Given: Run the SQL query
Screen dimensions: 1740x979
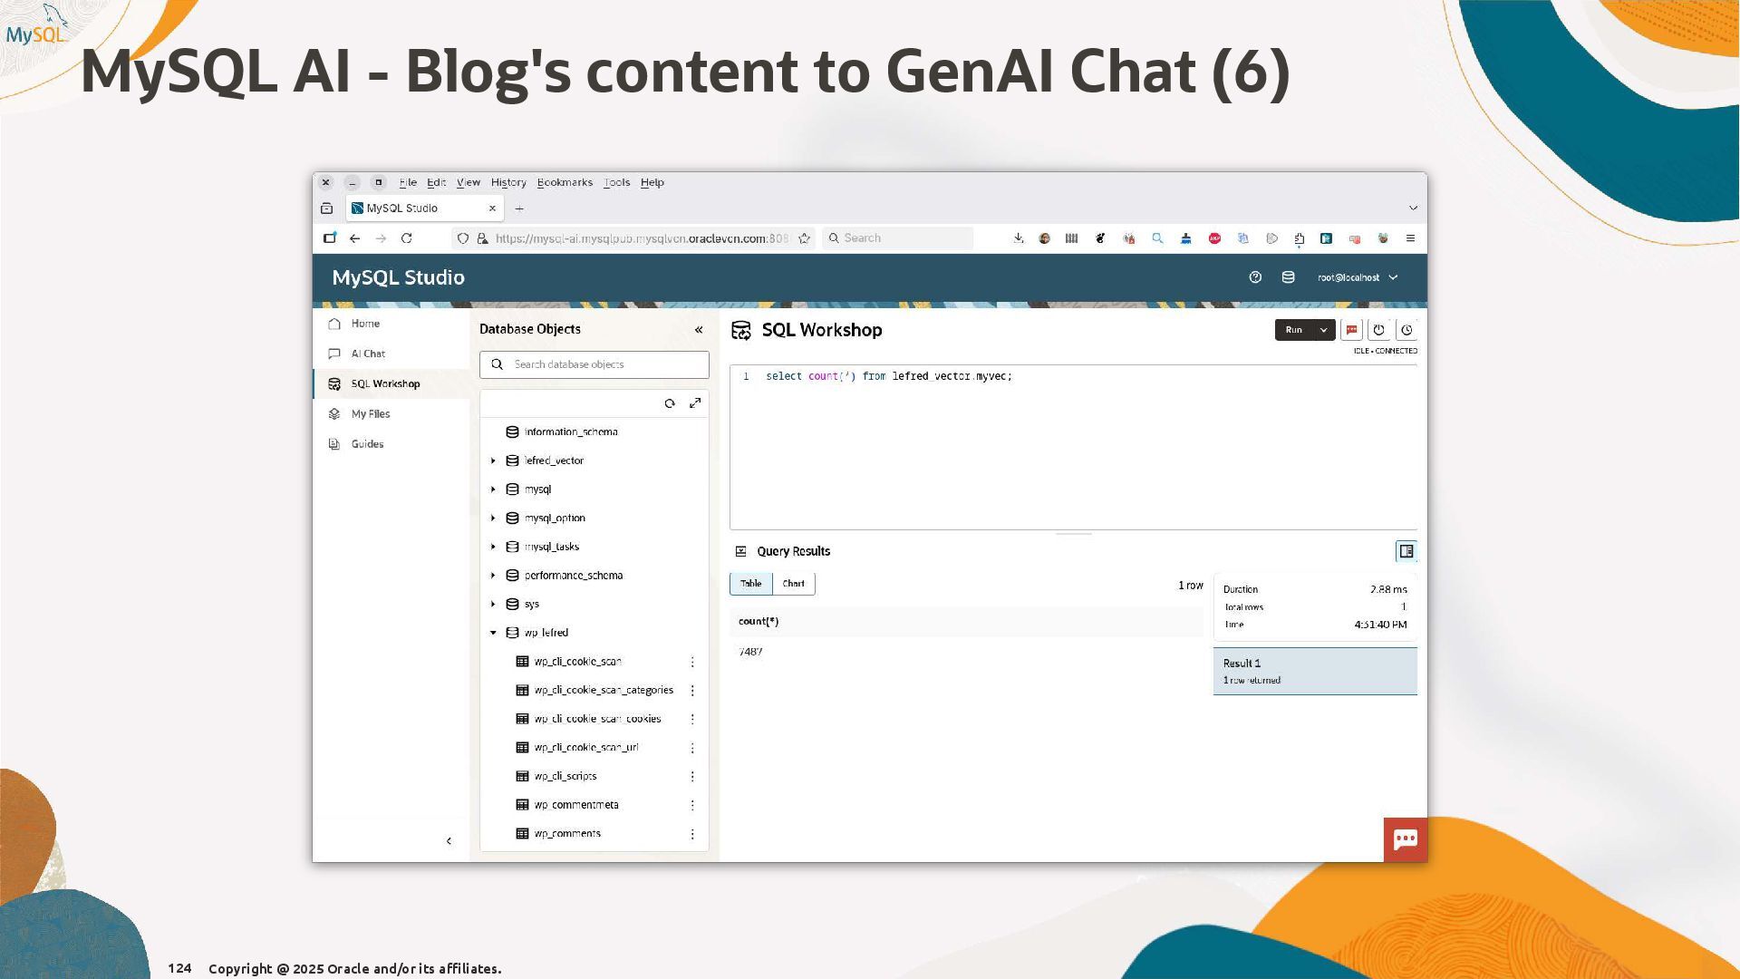Looking at the screenshot, I should [1293, 330].
